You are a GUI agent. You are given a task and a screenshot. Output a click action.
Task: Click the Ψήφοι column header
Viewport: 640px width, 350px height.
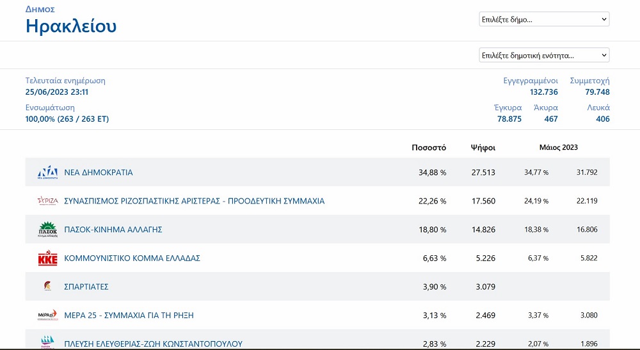point(483,148)
